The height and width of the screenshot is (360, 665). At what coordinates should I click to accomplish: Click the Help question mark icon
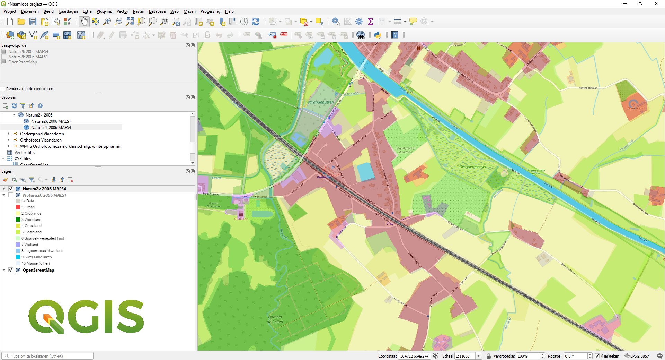point(394,35)
